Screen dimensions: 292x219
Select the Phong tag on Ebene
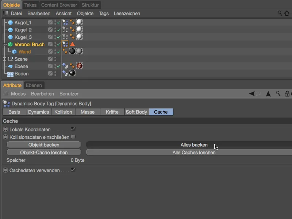[72, 66]
